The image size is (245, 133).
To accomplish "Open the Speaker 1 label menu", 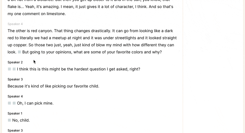I will click(x=15, y=114).
